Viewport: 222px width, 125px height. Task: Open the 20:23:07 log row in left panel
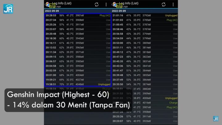click(78, 29)
